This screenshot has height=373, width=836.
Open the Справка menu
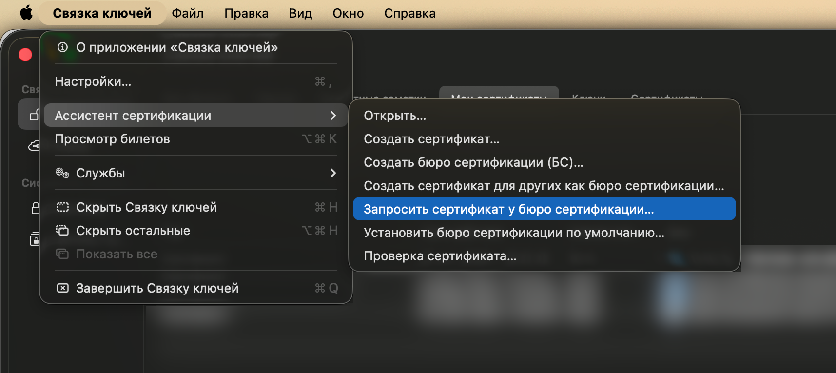tap(409, 13)
